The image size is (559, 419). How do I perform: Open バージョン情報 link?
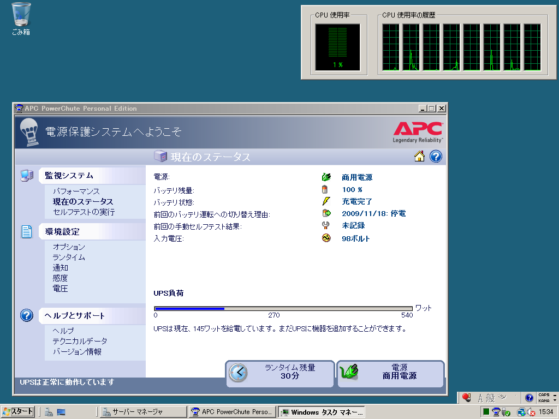coord(78,352)
